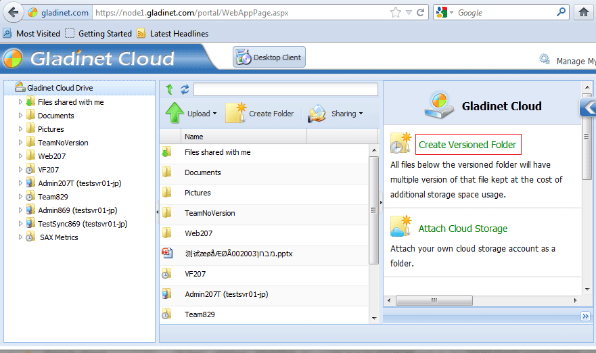Click the browser address bar URL
Image resolution: width=596 pixels, height=353 pixels.
192,13
